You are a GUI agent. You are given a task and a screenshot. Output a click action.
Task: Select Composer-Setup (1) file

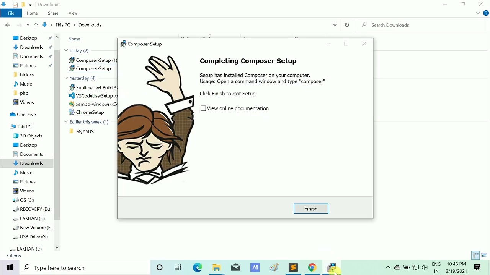coord(93,60)
